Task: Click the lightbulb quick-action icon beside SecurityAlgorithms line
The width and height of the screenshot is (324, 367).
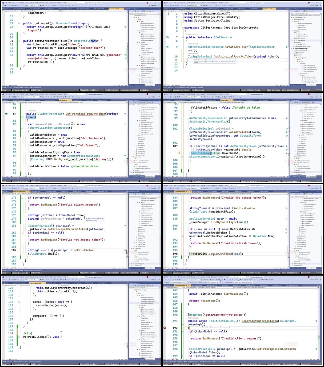Action: 179,153
